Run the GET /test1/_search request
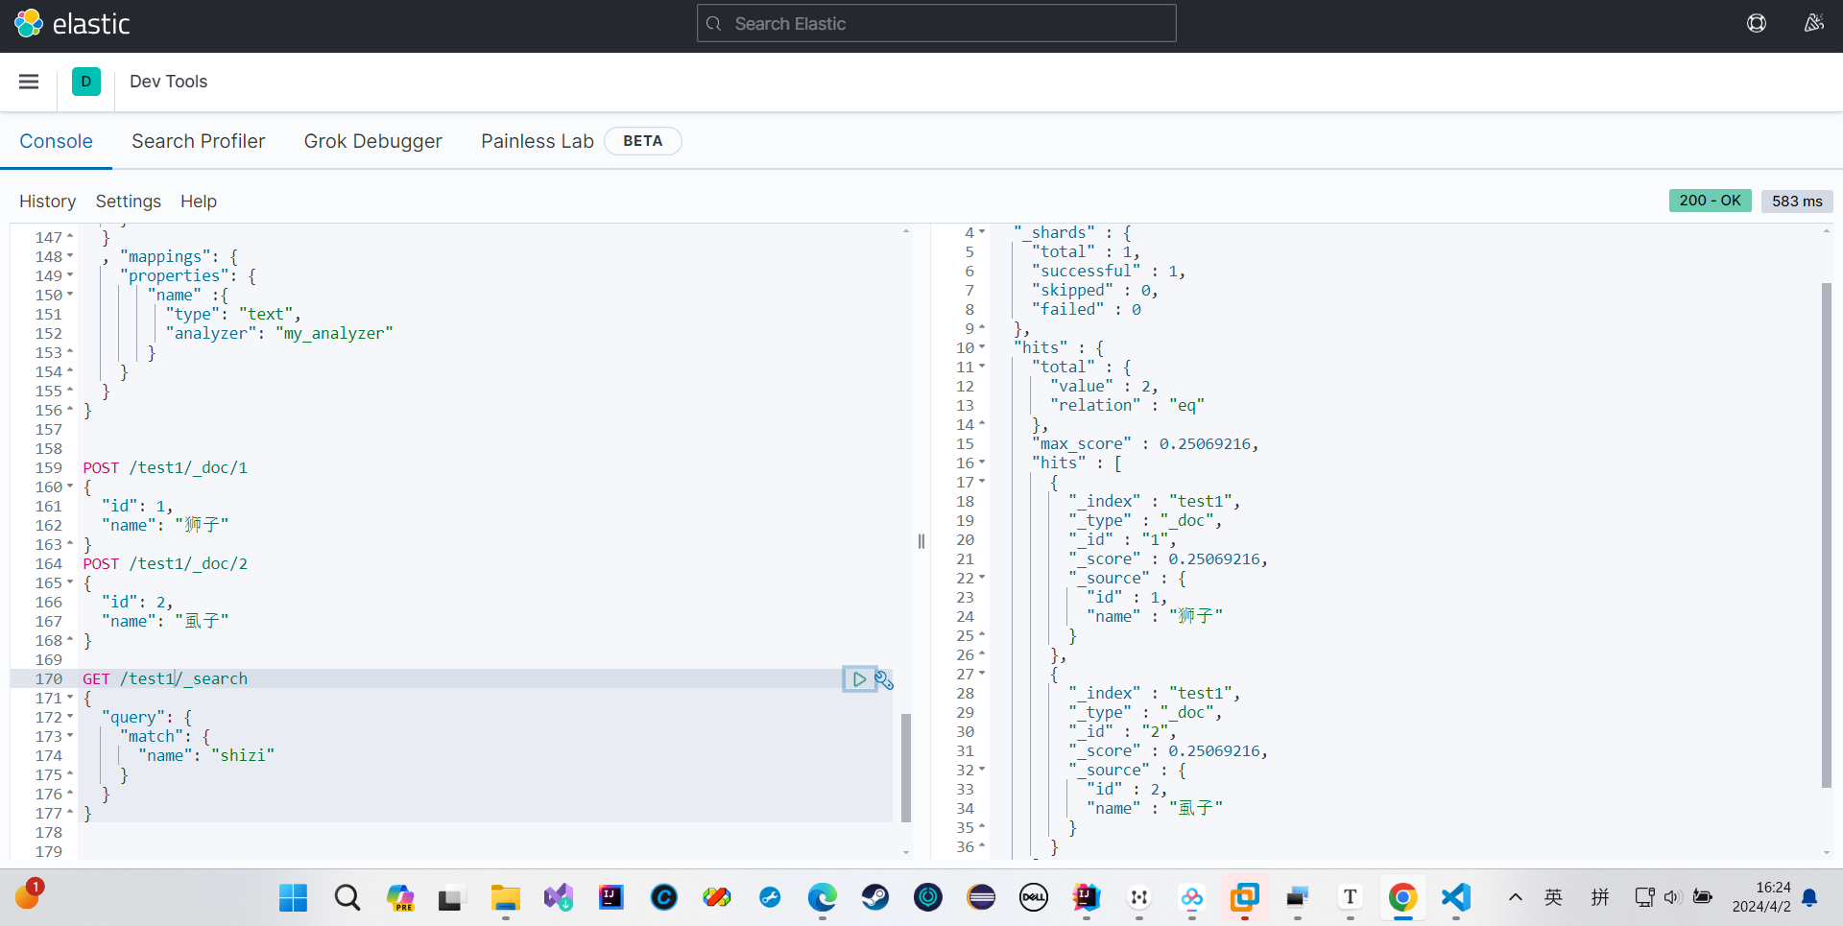 [859, 679]
